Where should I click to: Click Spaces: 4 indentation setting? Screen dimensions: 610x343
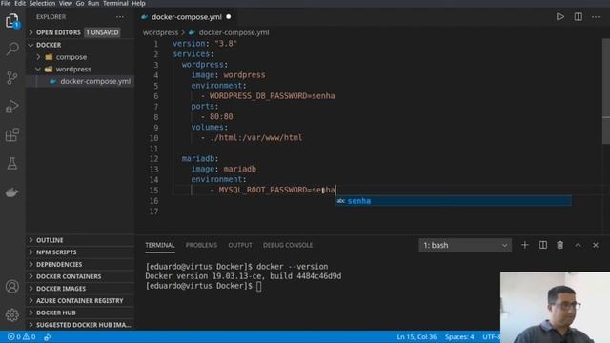459,336
